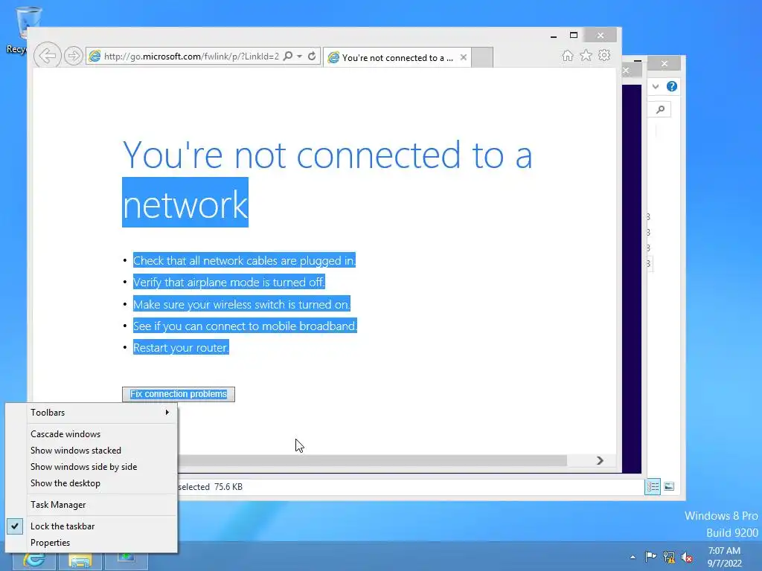Click the third taskbar application icon

tap(127, 561)
